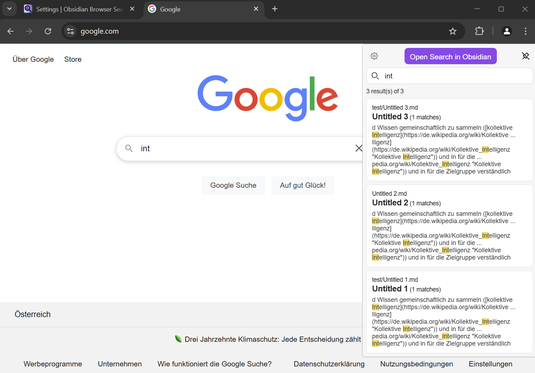
Task: Open the Datenschutzerklärung footer link
Action: click(329, 364)
